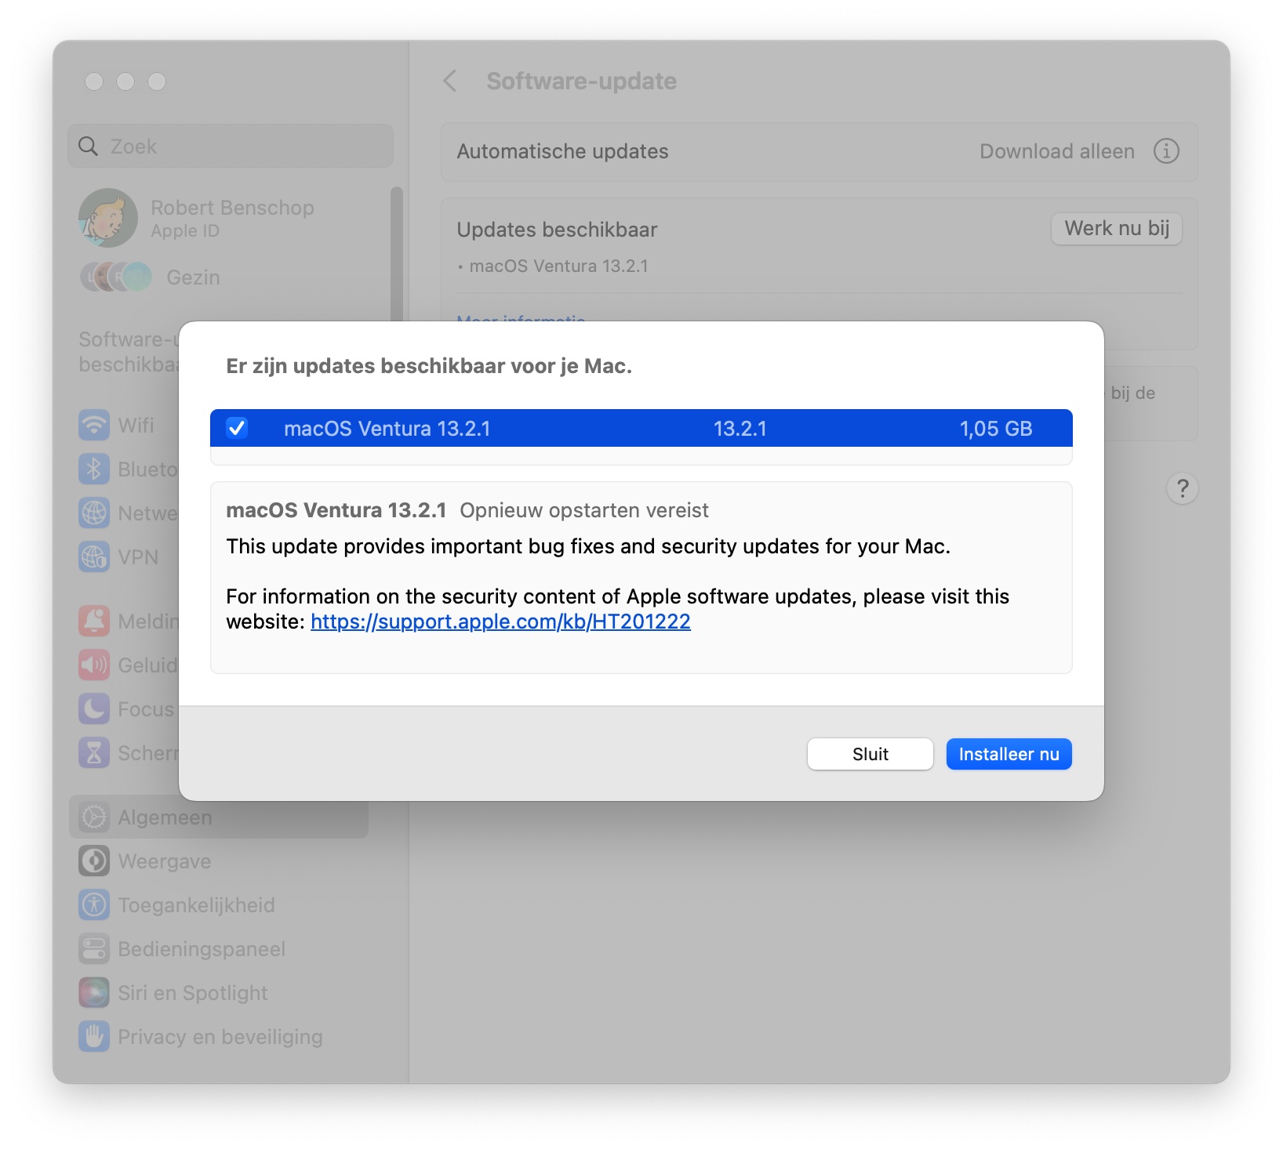Click the Geluid speaker icon

click(94, 665)
